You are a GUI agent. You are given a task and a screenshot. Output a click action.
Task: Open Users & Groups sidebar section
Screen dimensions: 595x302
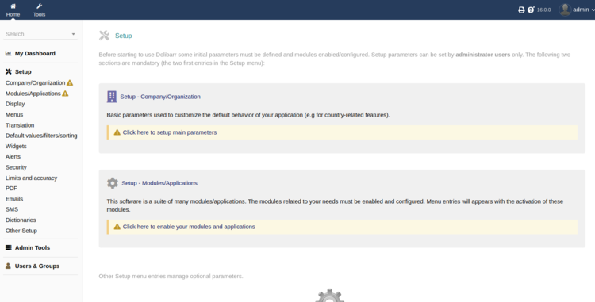pos(37,266)
